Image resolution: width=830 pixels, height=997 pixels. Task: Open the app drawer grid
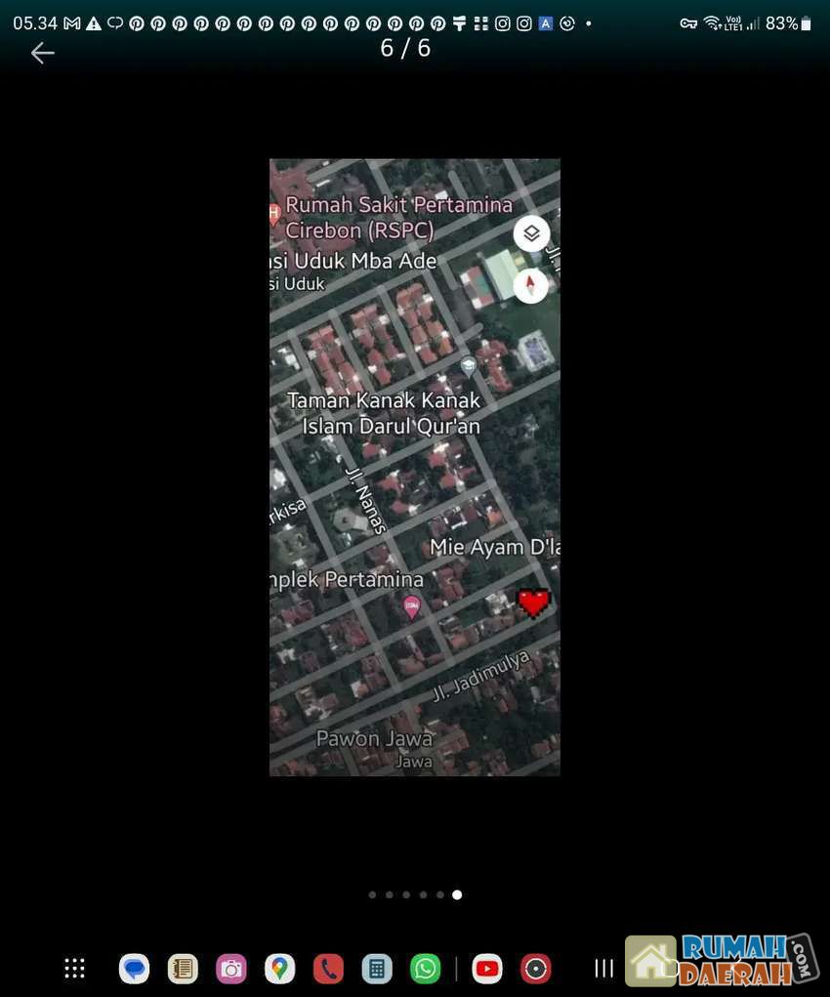point(74,968)
